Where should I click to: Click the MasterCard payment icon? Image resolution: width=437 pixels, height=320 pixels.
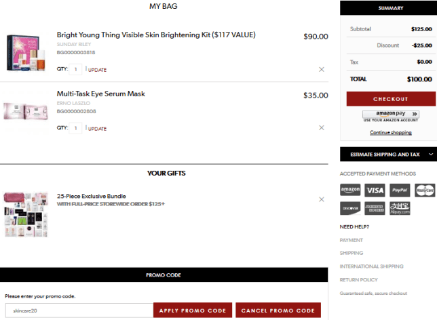coord(425,191)
